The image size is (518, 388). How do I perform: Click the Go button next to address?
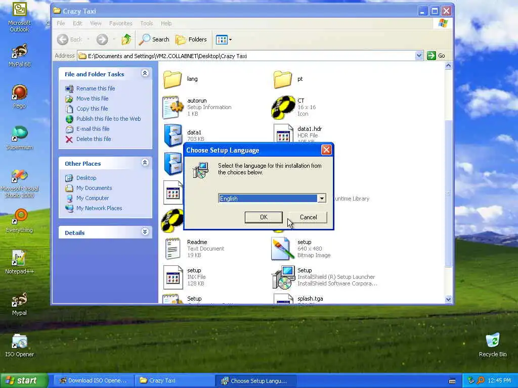tap(436, 56)
